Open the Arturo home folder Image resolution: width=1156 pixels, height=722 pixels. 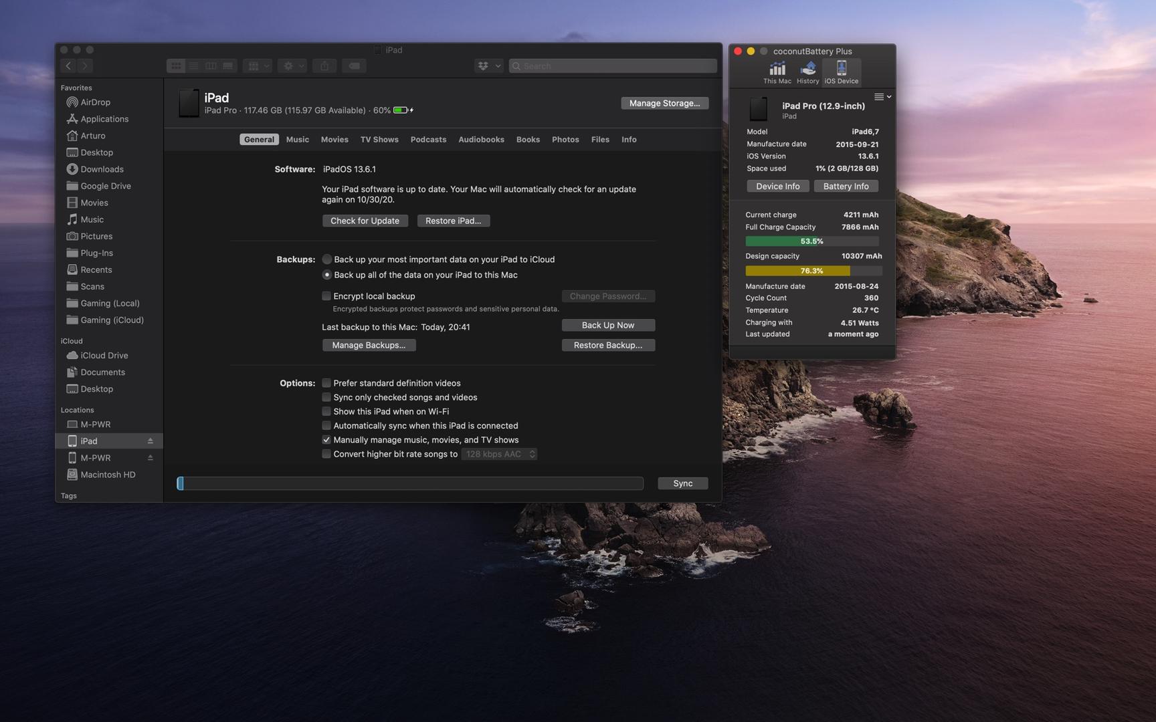(92, 136)
